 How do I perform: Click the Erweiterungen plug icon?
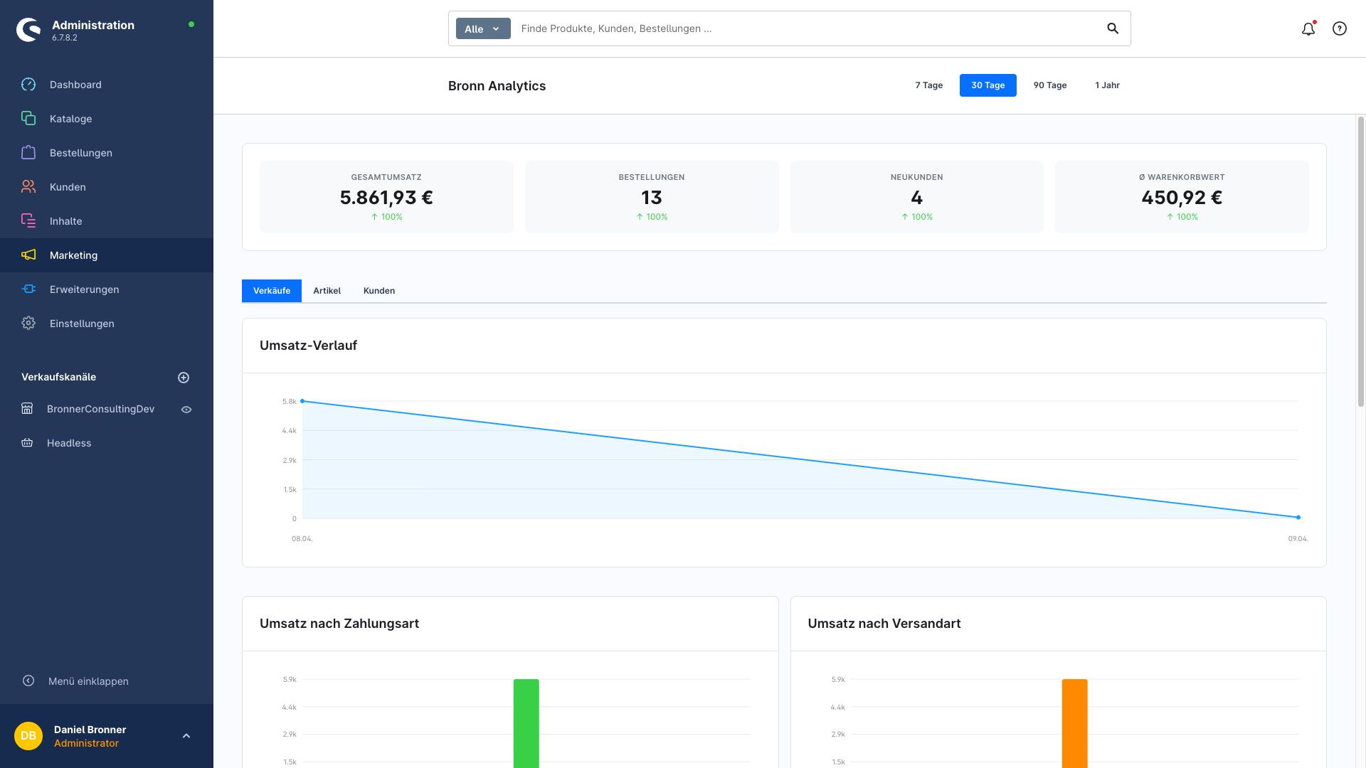tap(28, 289)
